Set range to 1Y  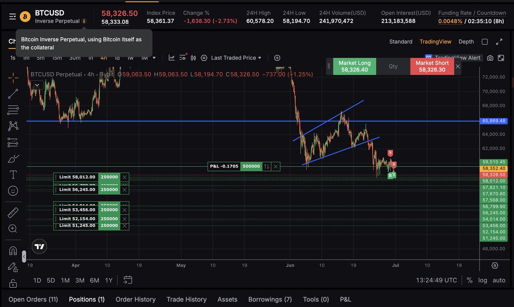coord(108,280)
